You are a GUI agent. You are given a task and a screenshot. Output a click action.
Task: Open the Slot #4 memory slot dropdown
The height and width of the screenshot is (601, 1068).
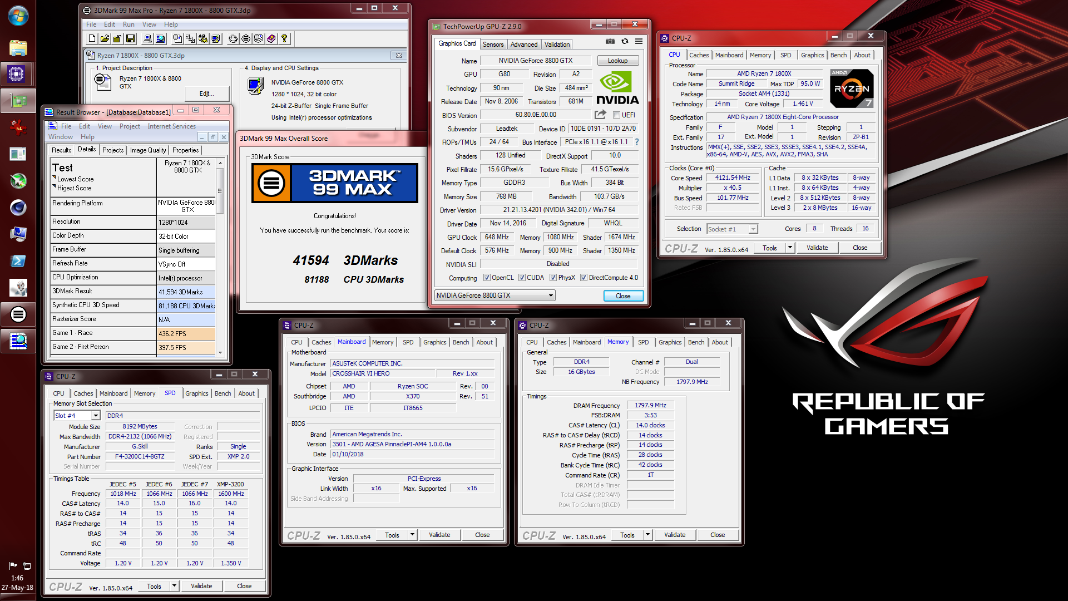point(77,416)
